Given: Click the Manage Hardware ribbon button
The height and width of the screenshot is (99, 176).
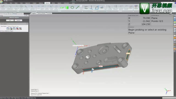Looking at the screenshot, I should pos(3,7).
